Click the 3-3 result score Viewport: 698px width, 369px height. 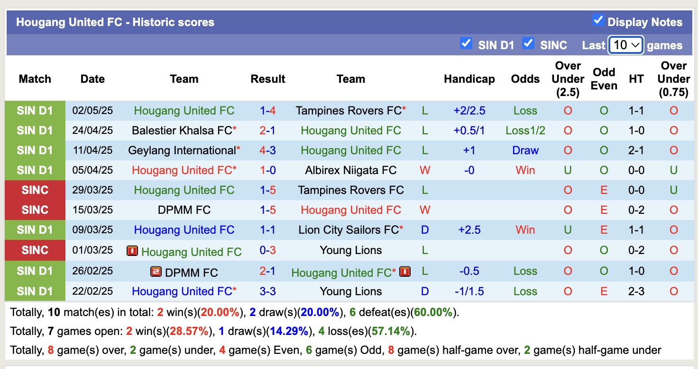[x=268, y=291]
